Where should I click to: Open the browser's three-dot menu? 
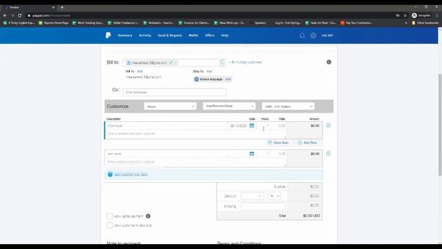pos(437,15)
